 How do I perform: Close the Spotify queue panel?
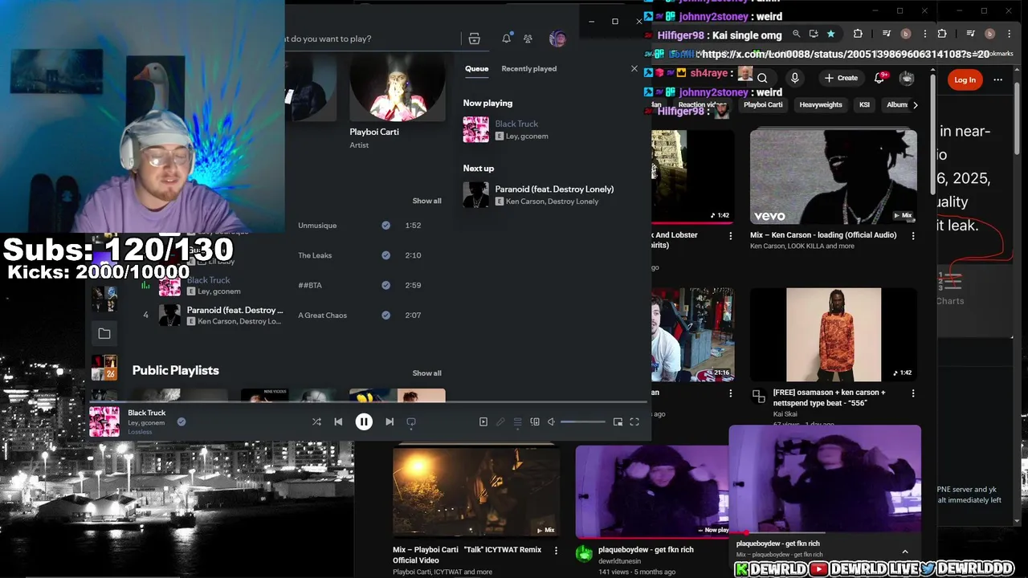coord(634,69)
